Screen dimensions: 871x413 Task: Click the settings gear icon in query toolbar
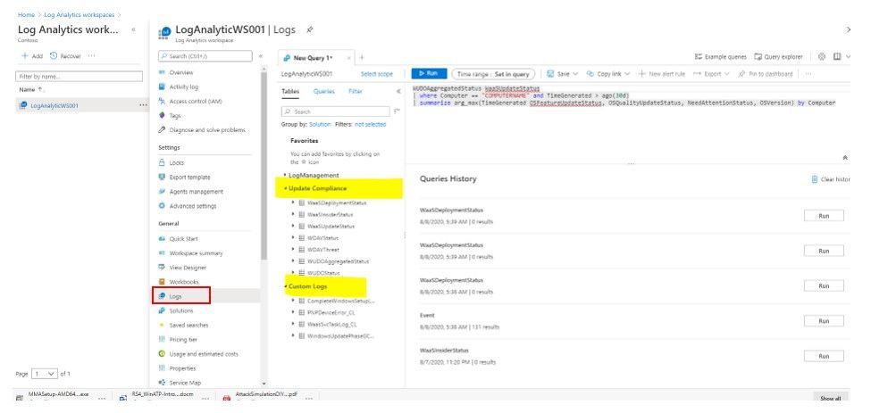(822, 56)
